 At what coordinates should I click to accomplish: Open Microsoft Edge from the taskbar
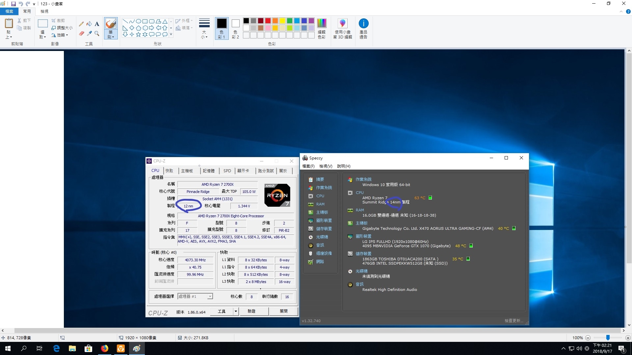56,348
